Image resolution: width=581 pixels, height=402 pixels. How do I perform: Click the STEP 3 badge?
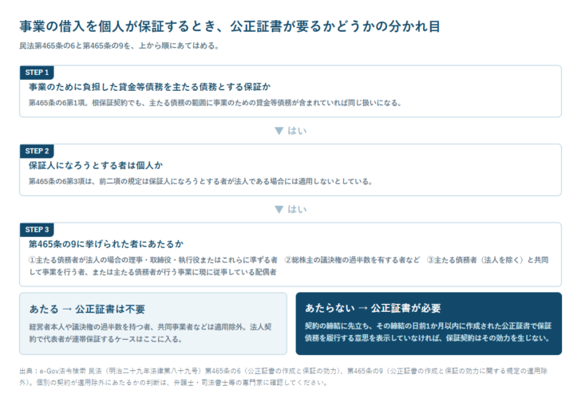tap(37, 230)
